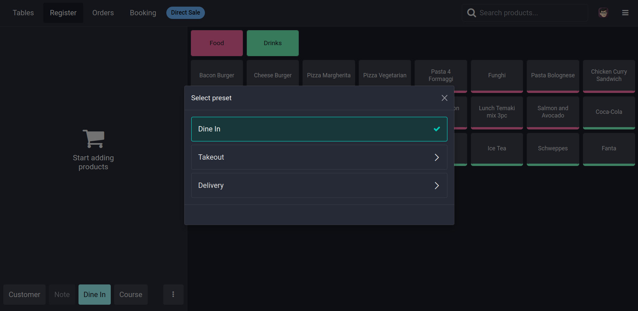Toggle the Direct Sale badge
Screen dimensions: 638x311
click(x=185, y=13)
